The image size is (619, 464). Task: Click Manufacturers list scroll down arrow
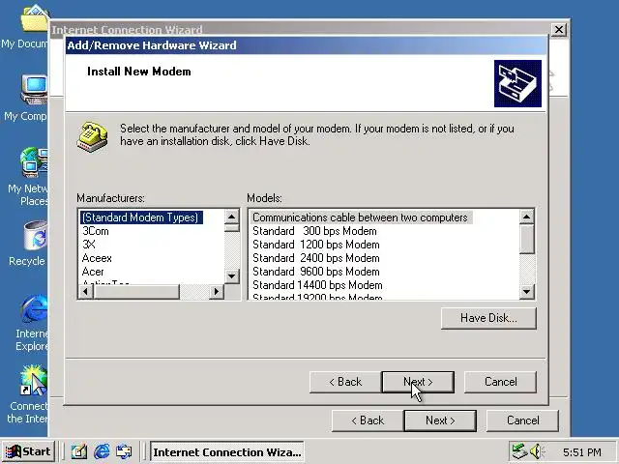tap(232, 276)
